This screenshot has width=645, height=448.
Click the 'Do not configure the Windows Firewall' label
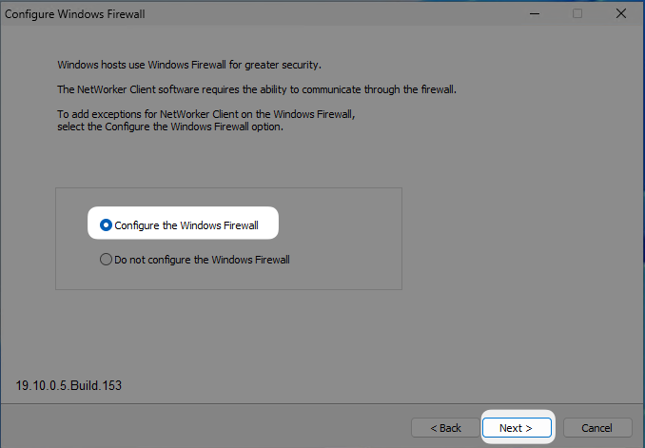[202, 259]
